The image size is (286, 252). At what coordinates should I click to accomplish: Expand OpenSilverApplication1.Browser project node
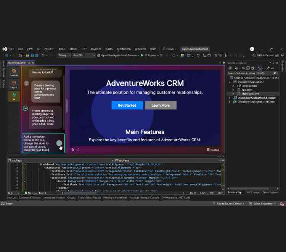[230, 98]
